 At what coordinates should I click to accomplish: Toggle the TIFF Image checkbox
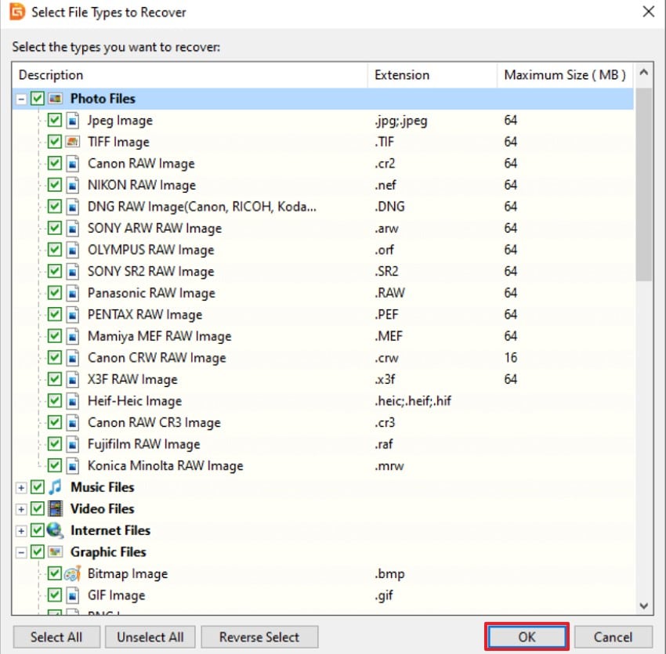(54, 142)
